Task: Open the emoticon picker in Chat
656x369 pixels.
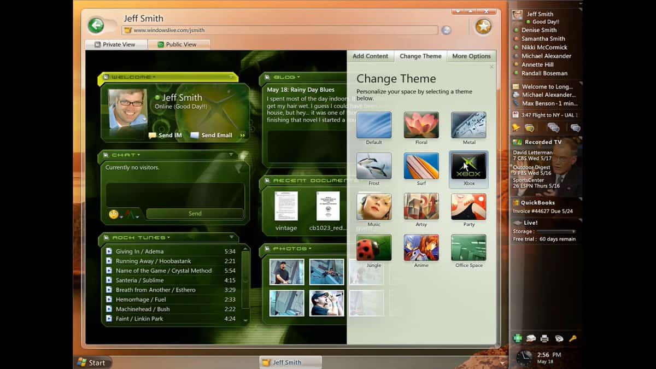Action: point(115,214)
